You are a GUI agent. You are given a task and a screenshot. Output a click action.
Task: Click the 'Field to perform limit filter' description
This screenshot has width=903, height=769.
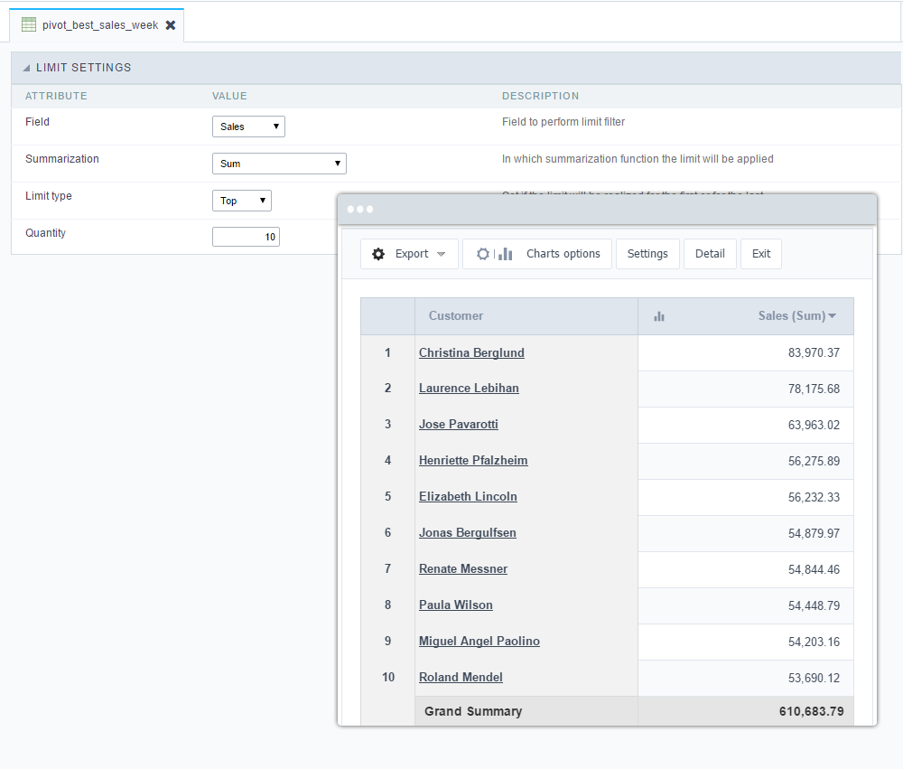point(563,122)
